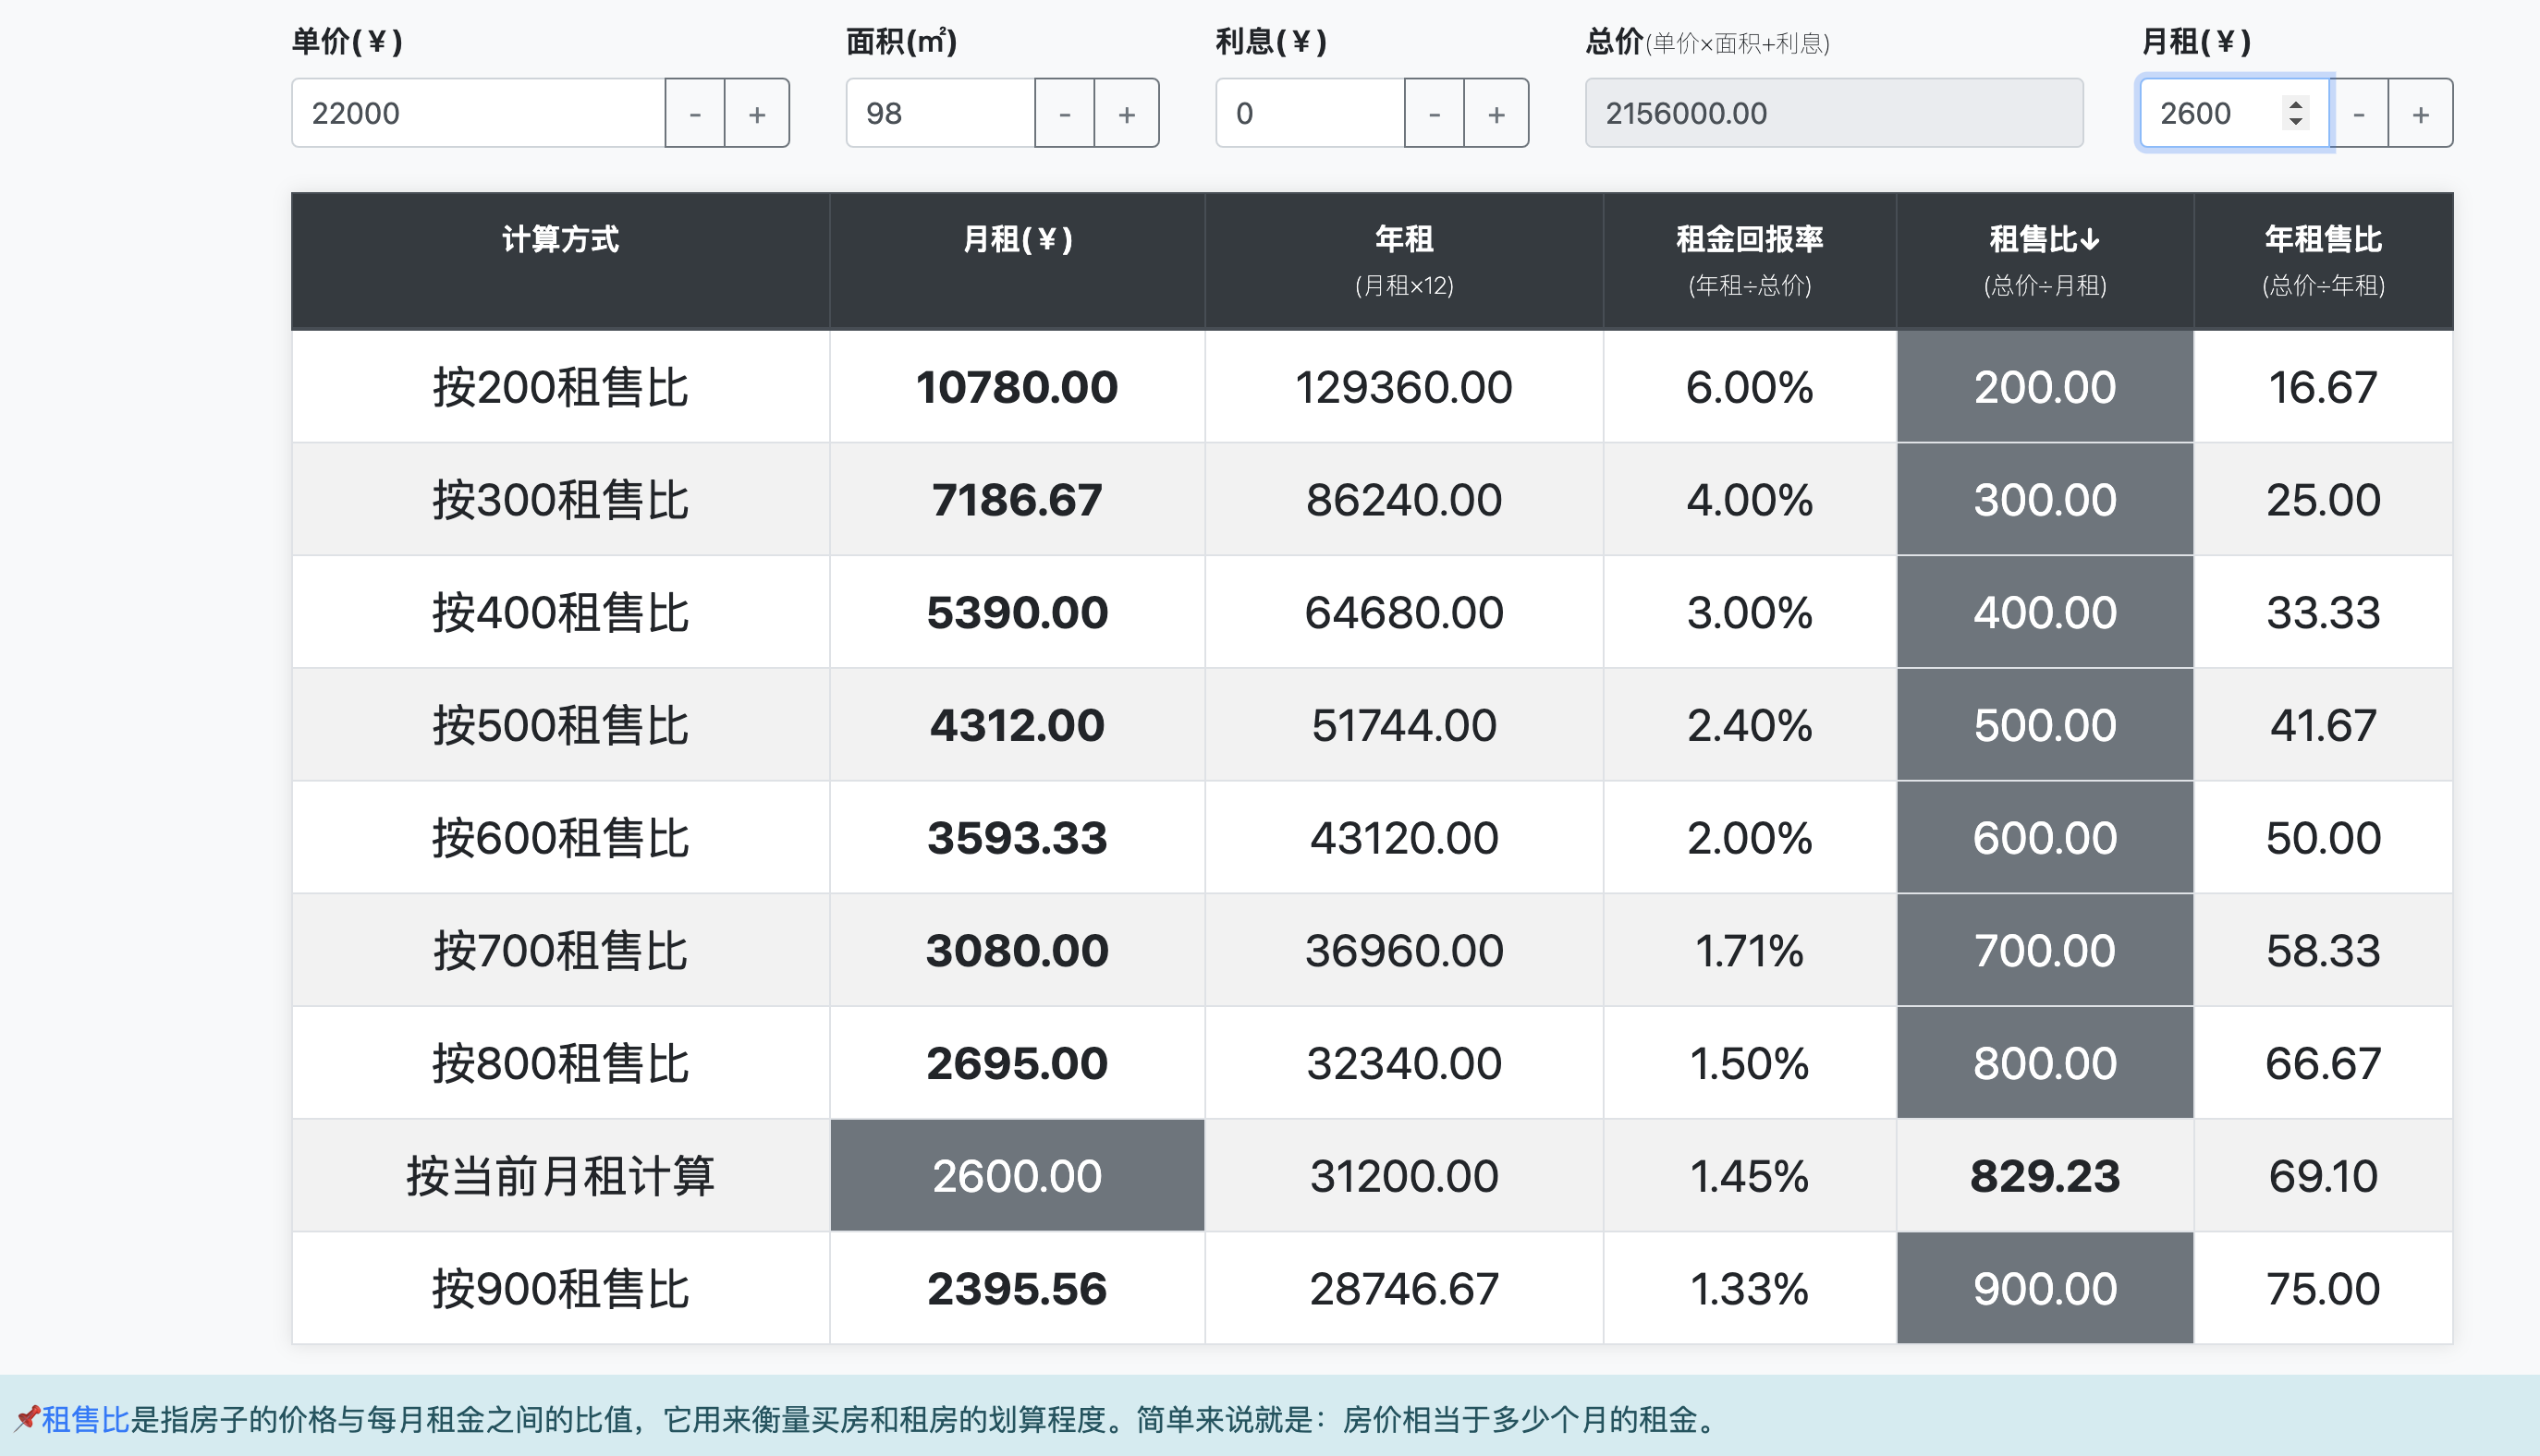The image size is (2540, 1456).
Task: Decrease 面积 with the minus button
Action: coord(1065,114)
